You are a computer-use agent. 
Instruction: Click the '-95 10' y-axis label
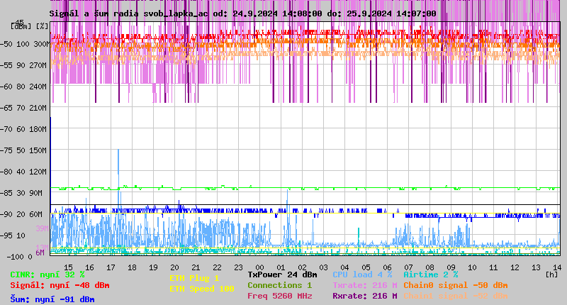(13, 236)
